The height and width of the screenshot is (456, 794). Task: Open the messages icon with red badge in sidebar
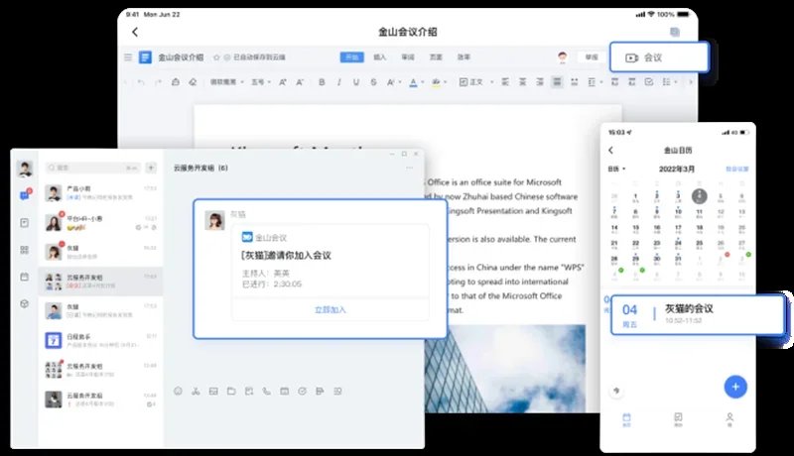[25, 194]
